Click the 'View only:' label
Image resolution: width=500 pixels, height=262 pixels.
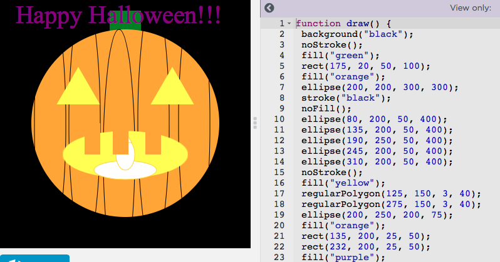471,8
